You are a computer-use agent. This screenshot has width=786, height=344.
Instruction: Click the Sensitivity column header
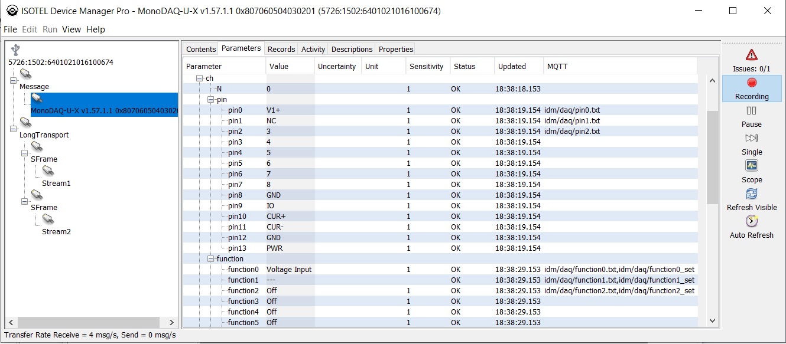[x=428, y=67]
